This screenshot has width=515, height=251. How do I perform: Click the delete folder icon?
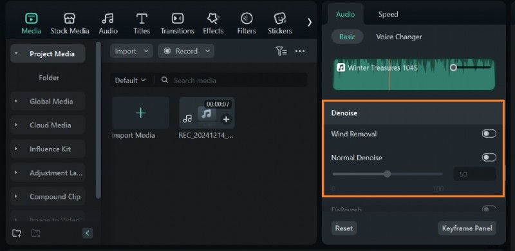pos(35,233)
